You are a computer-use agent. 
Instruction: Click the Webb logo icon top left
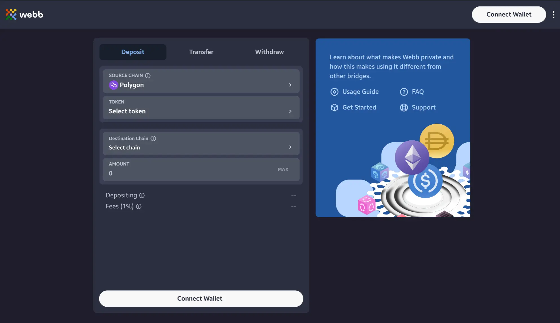point(11,14)
